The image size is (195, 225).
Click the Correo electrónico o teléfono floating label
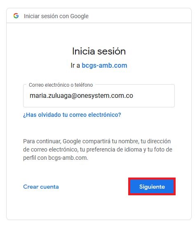[x=61, y=85]
